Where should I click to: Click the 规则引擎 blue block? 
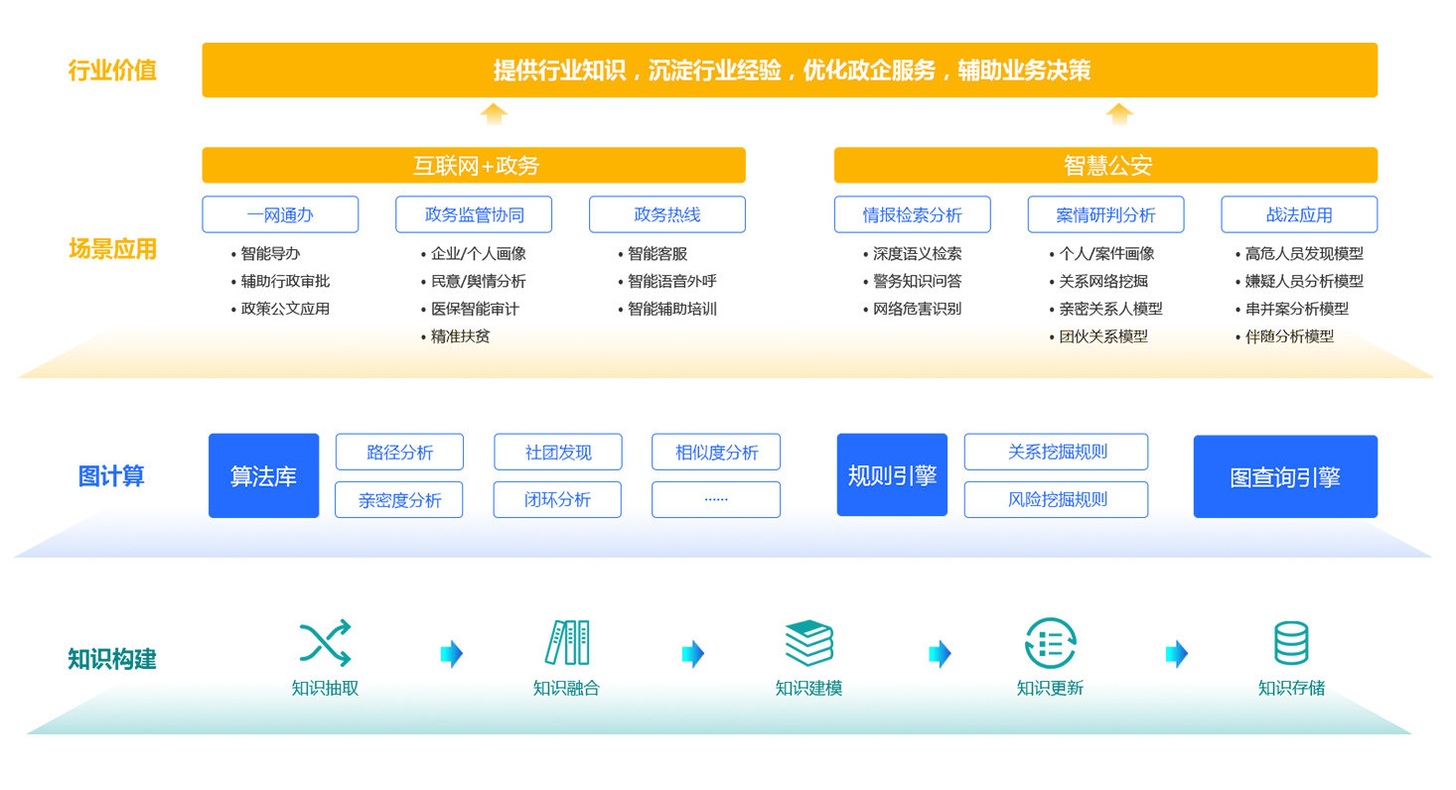pos(892,475)
